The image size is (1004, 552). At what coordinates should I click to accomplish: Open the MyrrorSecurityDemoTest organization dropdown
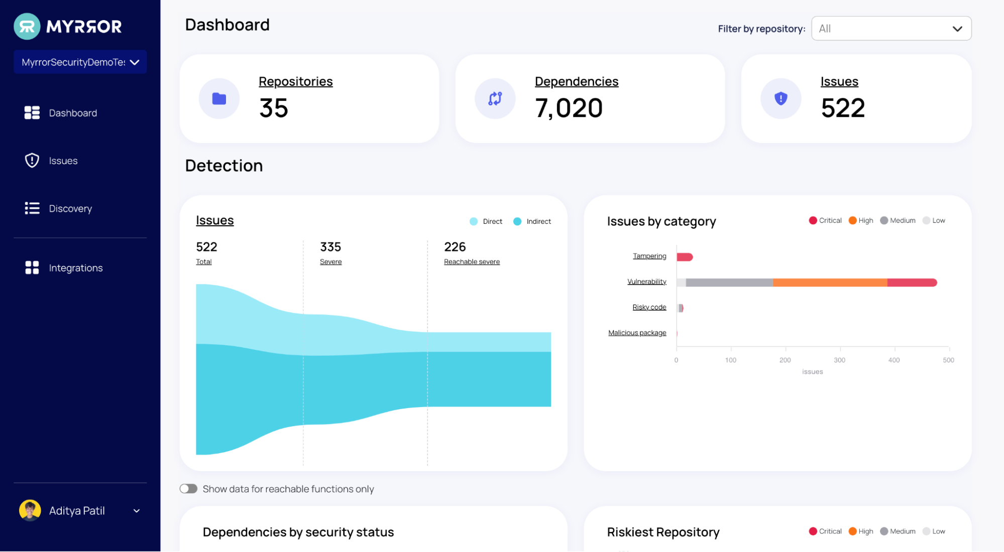(x=80, y=62)
